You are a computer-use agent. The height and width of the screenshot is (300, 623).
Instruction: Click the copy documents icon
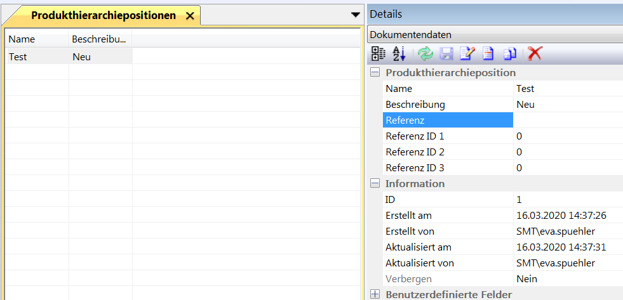pyautogui.click(x=510, y=54)
